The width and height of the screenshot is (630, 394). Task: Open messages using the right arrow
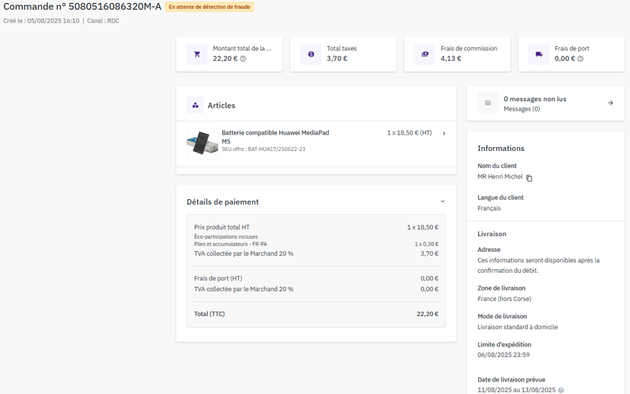[611, 103]
